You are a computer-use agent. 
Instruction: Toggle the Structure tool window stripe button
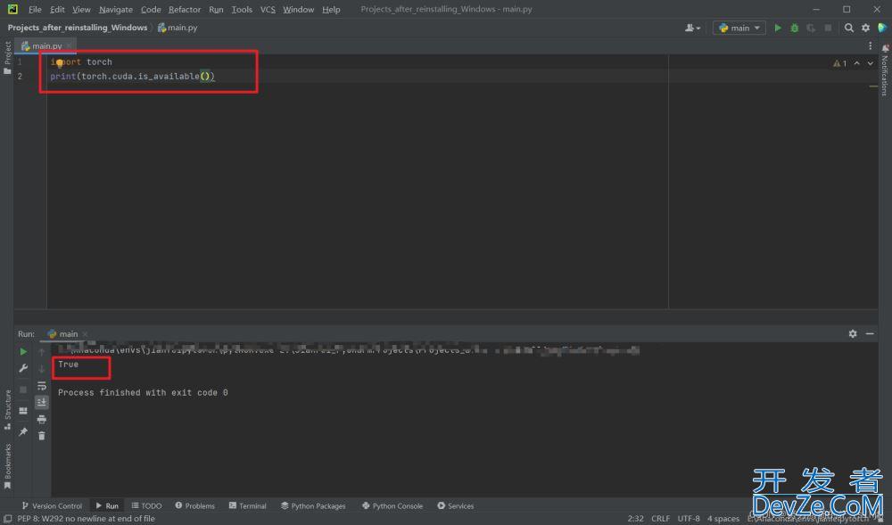[7, 409]
